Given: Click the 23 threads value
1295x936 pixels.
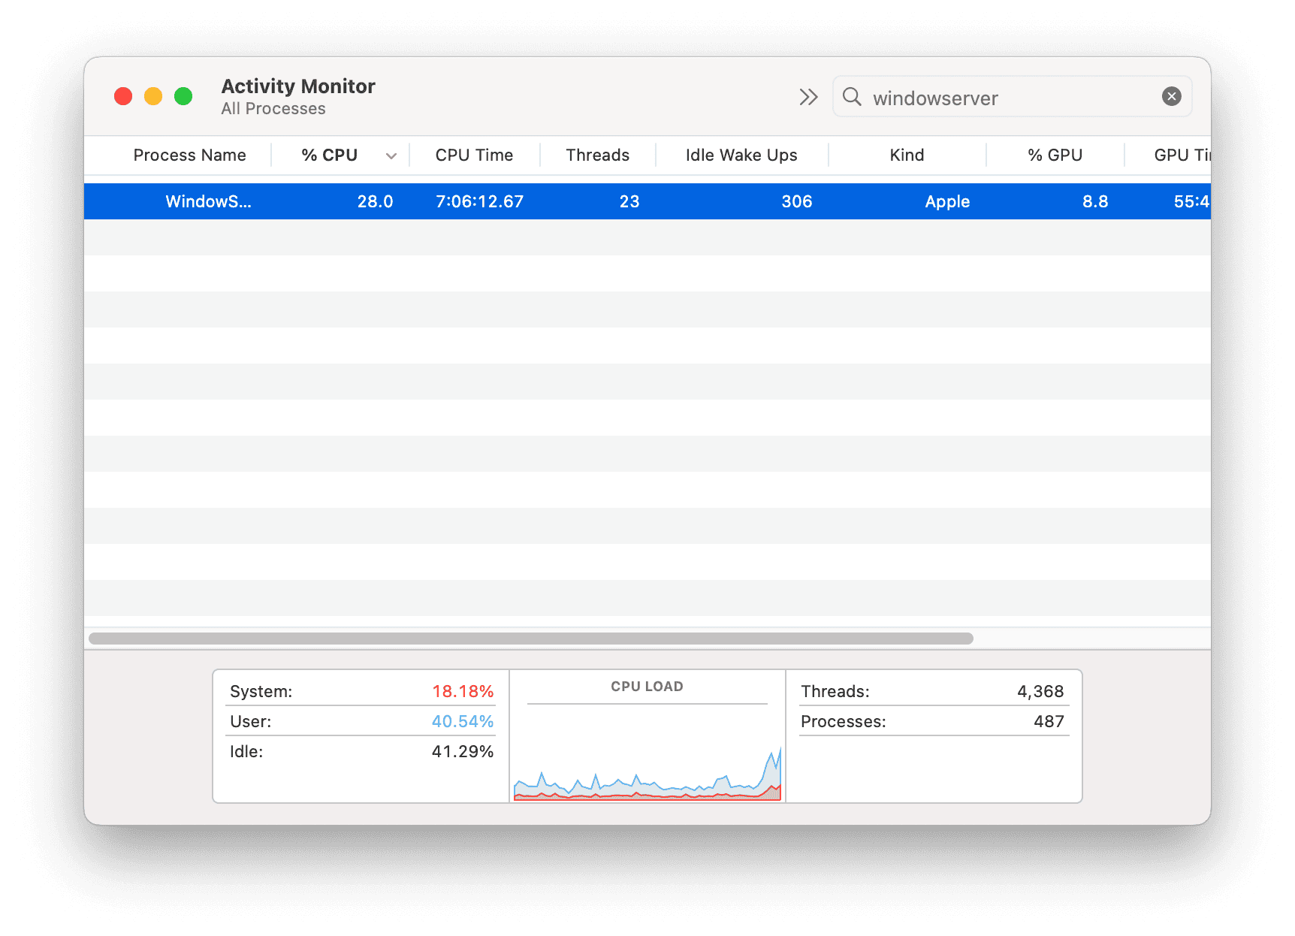Looking at the screenshot, I should click(629, 201).
